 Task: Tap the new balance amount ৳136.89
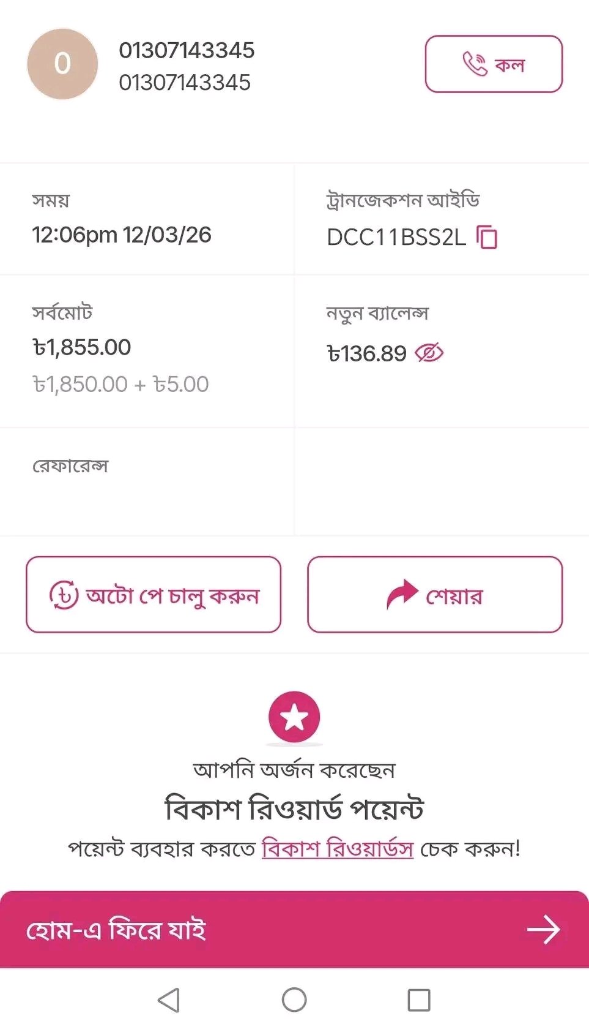point(367,353)
